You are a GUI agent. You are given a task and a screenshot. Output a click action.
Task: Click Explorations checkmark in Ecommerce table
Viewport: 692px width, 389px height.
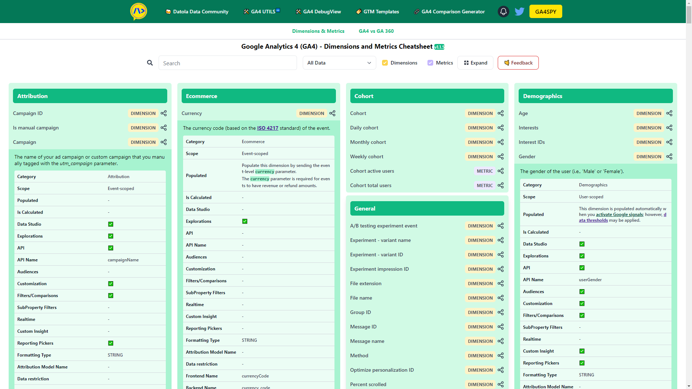(245, 221)
